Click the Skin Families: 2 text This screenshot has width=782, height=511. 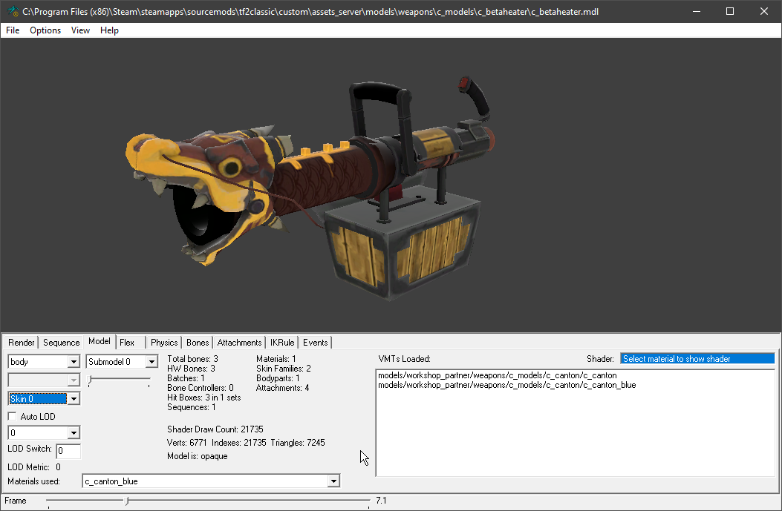(x=283, y=369)
